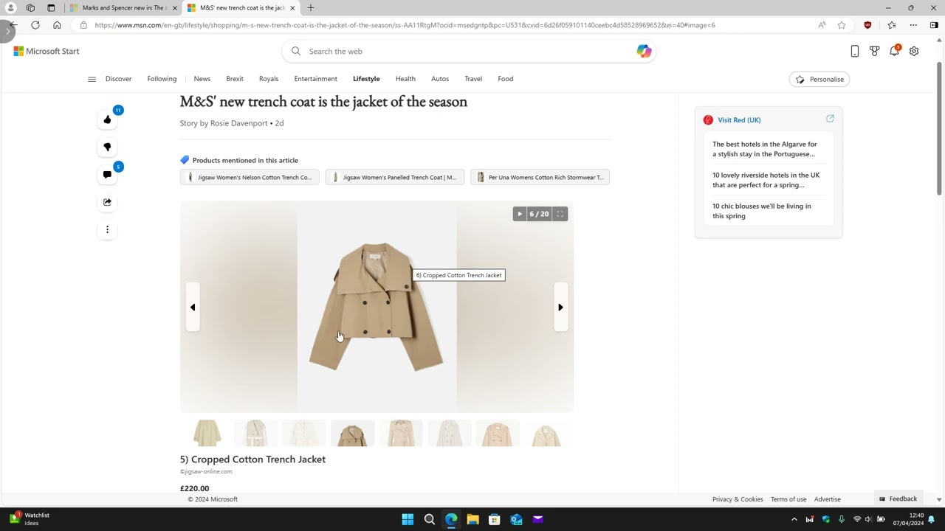Open the Following section
Image resolution: width=945 pixels, height=531 pixels.
pyautogui.click(x=162, y=79)
